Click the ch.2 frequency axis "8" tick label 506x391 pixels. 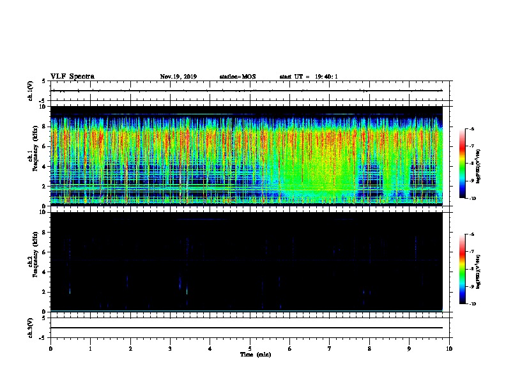tap(44, 233)
